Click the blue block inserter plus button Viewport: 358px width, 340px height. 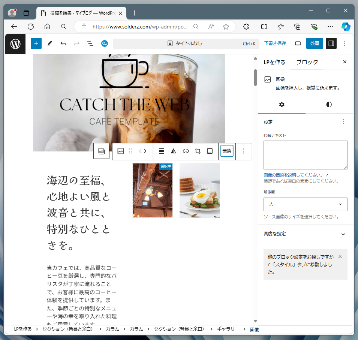[36, 43]
